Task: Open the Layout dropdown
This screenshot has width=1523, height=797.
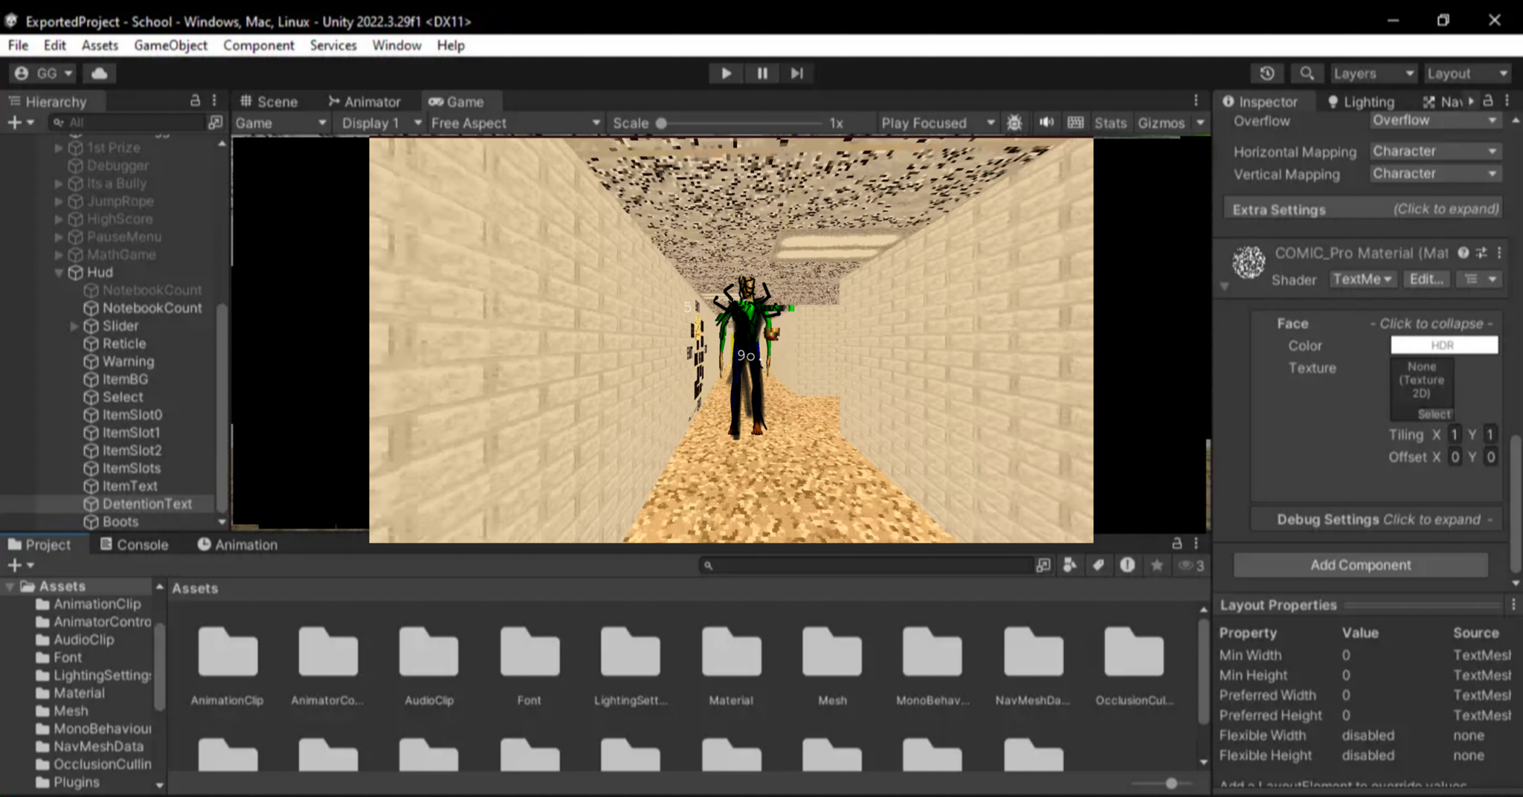Action: pyautogui.click(x=1467, y=74)
